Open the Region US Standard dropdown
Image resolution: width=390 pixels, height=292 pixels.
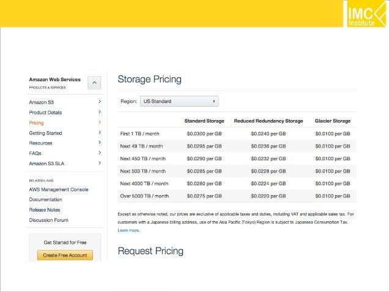tap(179, 101)
